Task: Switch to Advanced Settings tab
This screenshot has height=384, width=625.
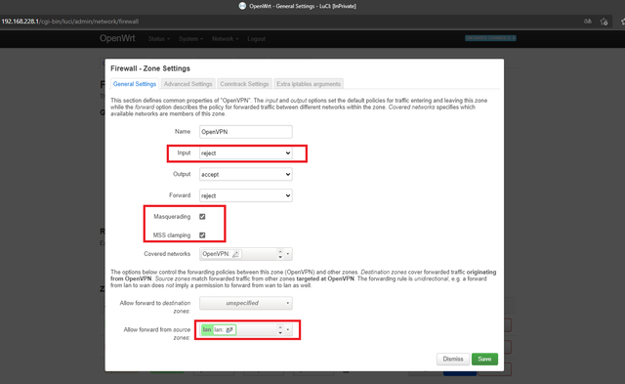Action: tap(187, 84)
